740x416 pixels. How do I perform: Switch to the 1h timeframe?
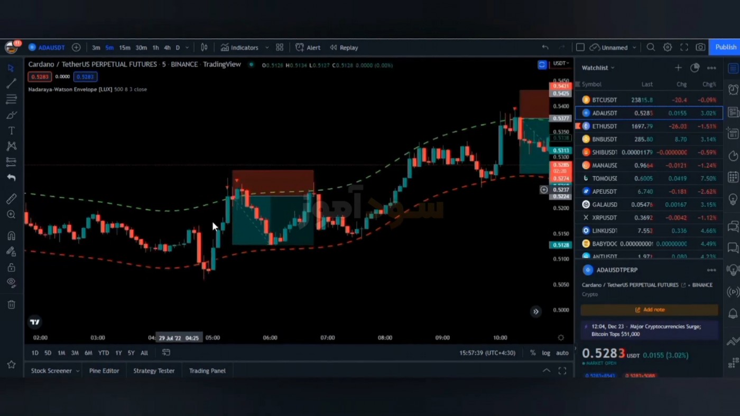coord(155,48)
